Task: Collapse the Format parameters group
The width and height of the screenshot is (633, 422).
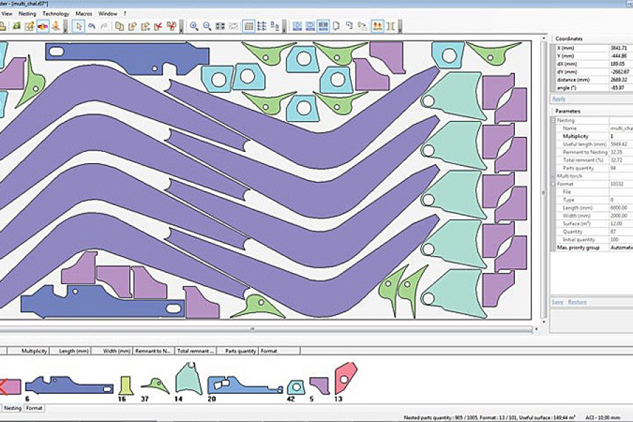Action: (553, 184)
